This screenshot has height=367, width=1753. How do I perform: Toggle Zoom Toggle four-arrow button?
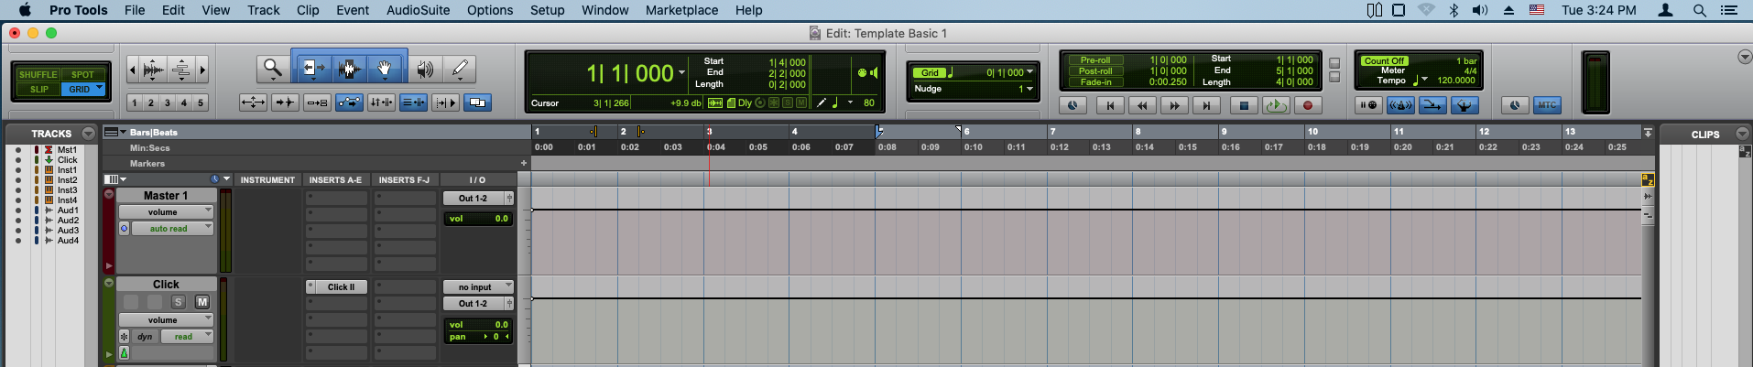coord(253,103)
